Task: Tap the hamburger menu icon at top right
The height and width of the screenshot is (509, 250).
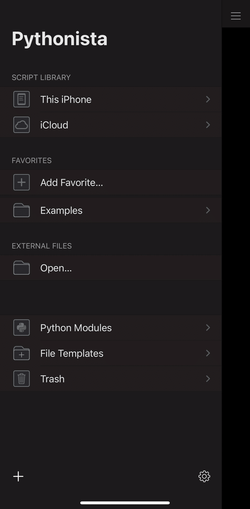Action: (x=236, y=16)
